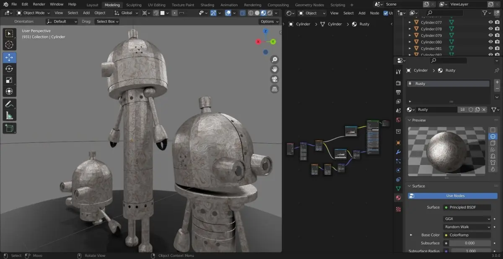Screen dimensions: 503x259
Task: Click the ColorRamp Base Color link button
Action: coord(467,235)
